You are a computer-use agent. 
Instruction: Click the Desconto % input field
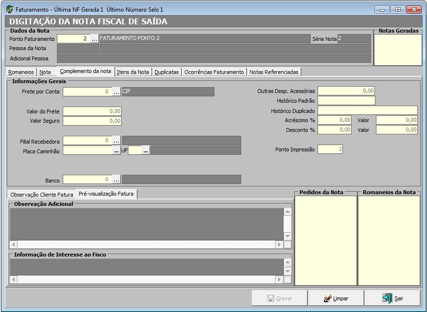click(x=335, y=130)
